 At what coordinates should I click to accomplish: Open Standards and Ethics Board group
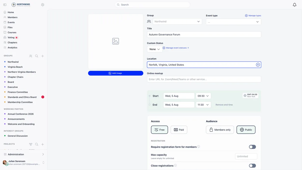coord(22,97)
